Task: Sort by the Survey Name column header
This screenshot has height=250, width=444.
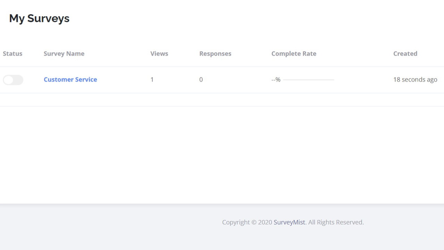Action: point(64,53)
